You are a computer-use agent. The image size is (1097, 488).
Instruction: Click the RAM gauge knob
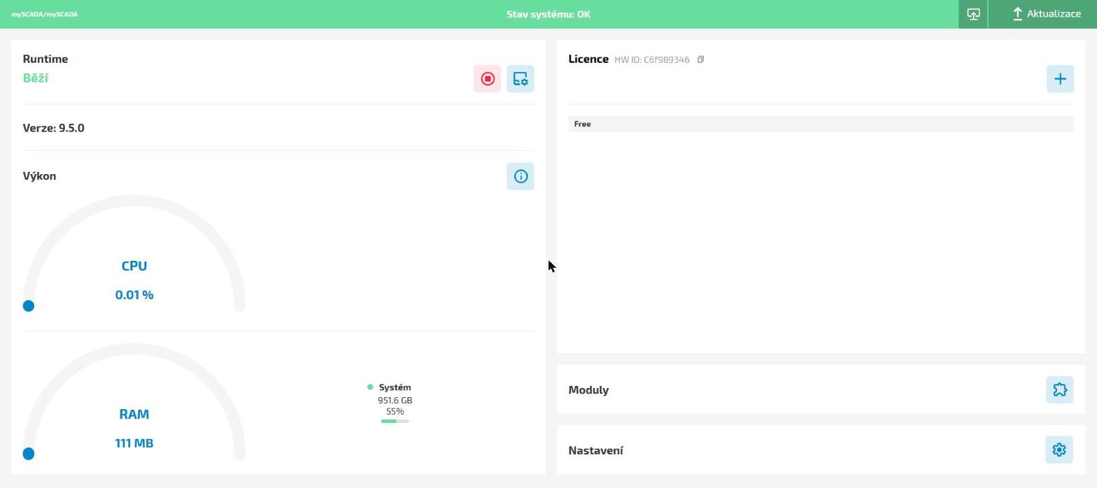[29, 454]
